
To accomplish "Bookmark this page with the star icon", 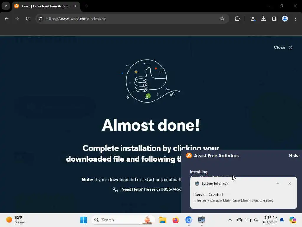I will click(x=222, y=19).
